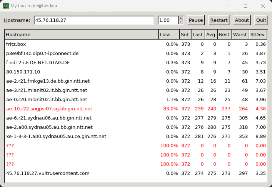This screenshot has width=272, height=187.
Task: Select the fritz.box row
Action: tap(136, 44)
